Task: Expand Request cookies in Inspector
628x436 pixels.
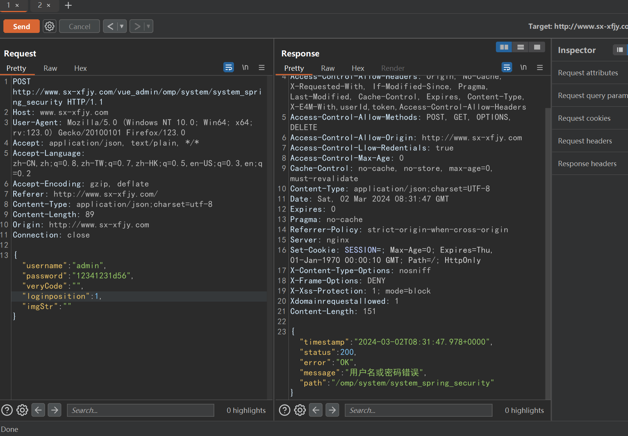Action: tap(590, 118)
